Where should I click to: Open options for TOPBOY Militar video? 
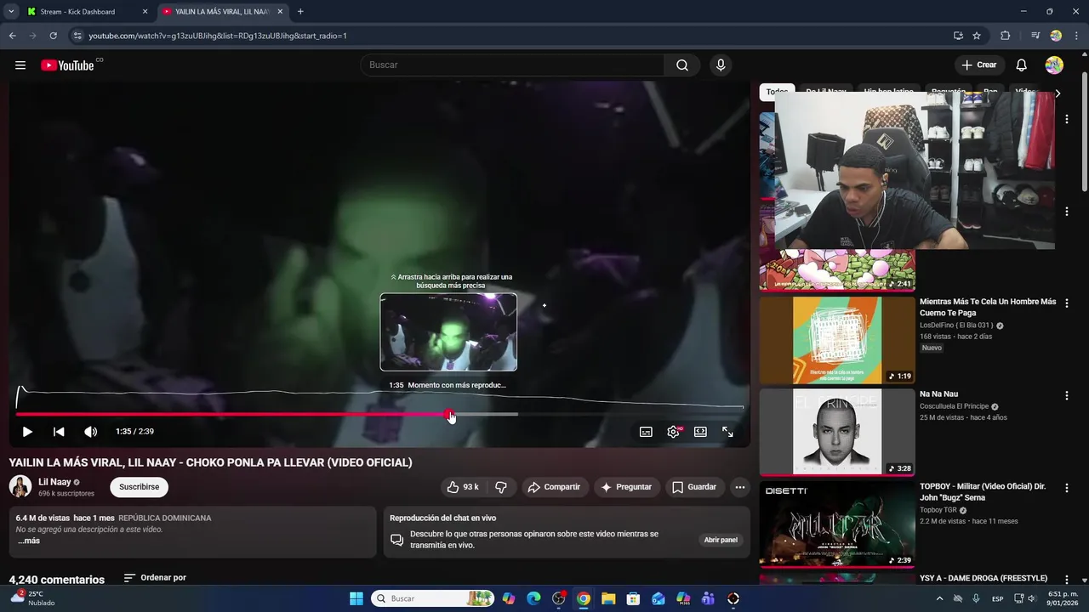coord(1066,489)
